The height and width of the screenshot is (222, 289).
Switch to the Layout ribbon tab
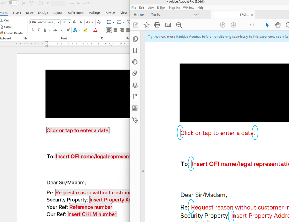pyautogui.click(x=58, y=13)
